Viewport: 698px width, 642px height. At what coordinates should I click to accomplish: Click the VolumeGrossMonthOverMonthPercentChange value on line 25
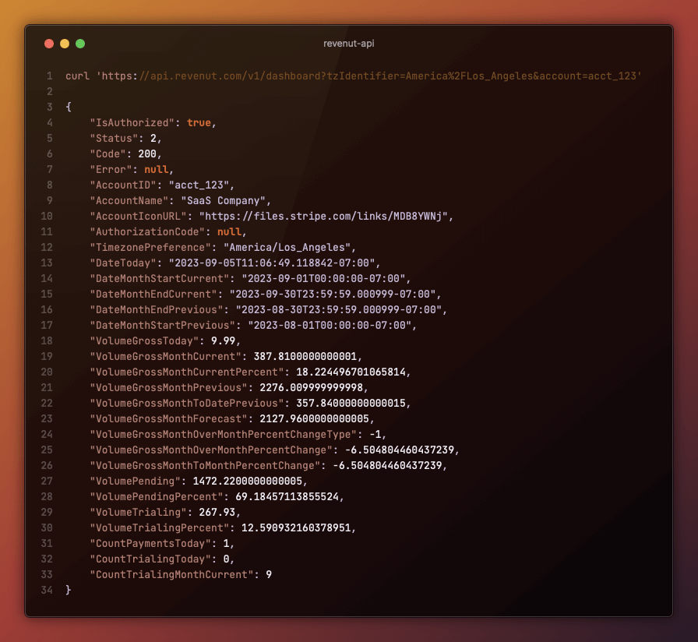400,450
